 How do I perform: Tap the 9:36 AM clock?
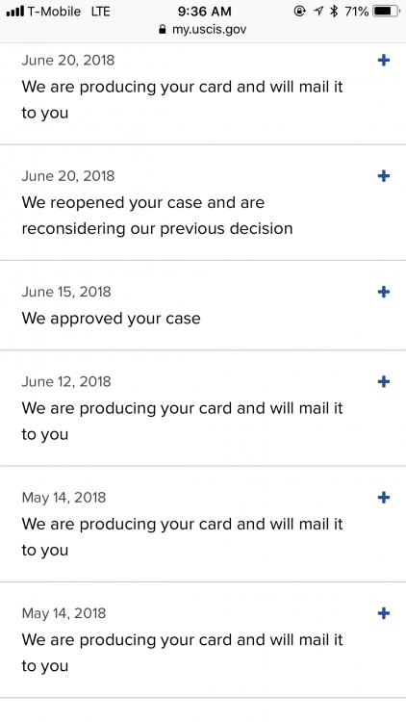(204, 11)
